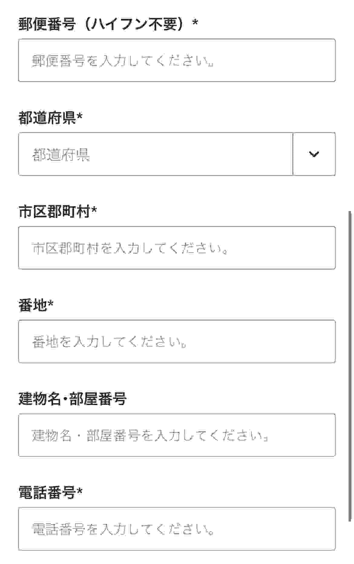
Task: Focus the 市区郡町村 city input field
Action: [x=177, y=248]
